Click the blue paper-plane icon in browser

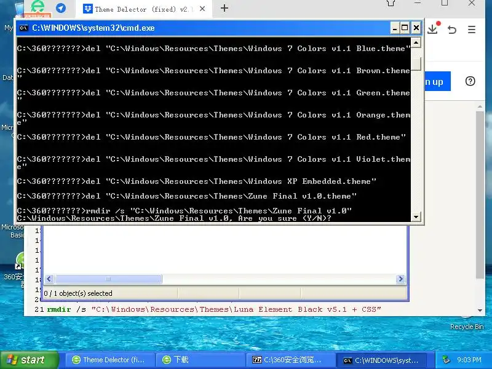tap(61, 8)
